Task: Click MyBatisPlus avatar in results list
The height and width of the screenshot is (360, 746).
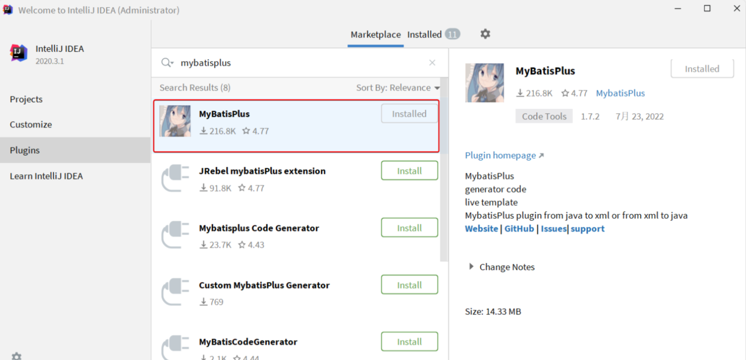Action: tap(175, 121)
